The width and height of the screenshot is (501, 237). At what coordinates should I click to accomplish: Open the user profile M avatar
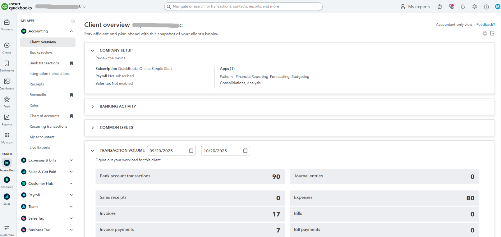tap(498, 7)
